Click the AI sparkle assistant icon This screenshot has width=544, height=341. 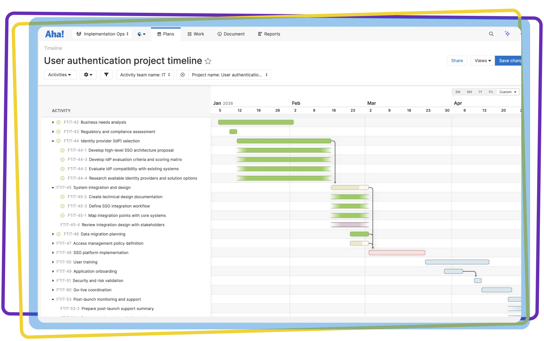[x=507, y=34]
